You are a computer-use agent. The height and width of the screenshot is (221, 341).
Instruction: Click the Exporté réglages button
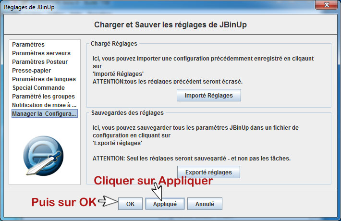pos(209,172)
